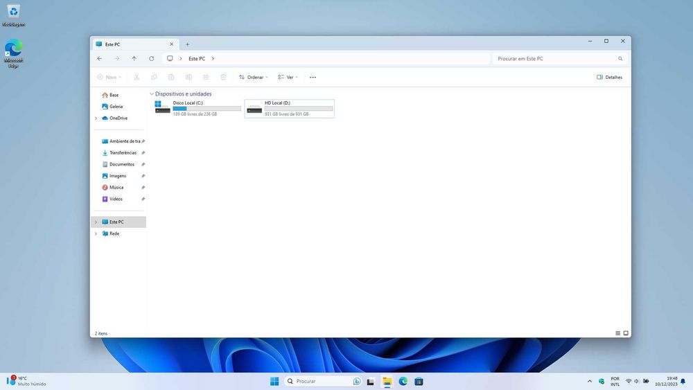Viewport: 693px width, 390px height.
Task: Open the Novo dropdown
Action: 109,77
